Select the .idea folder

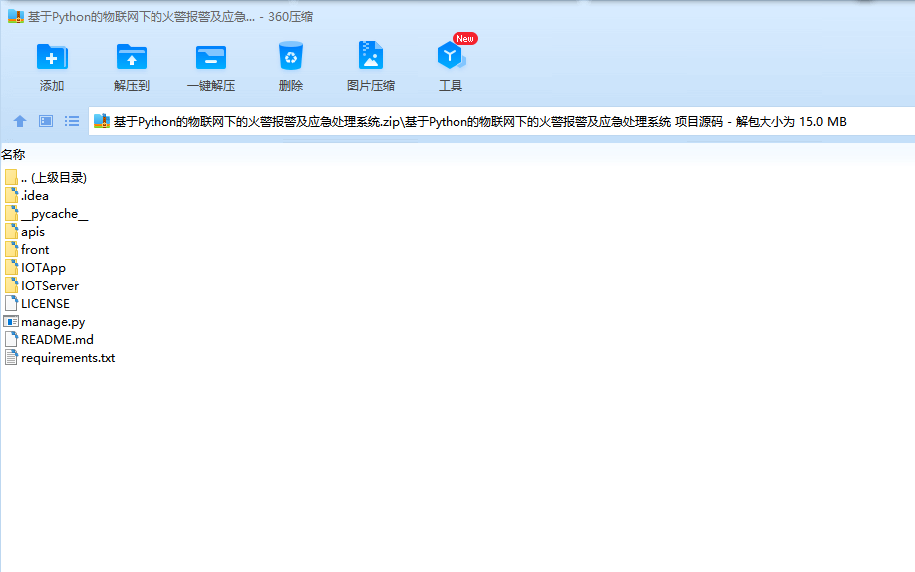coord(27,196)
